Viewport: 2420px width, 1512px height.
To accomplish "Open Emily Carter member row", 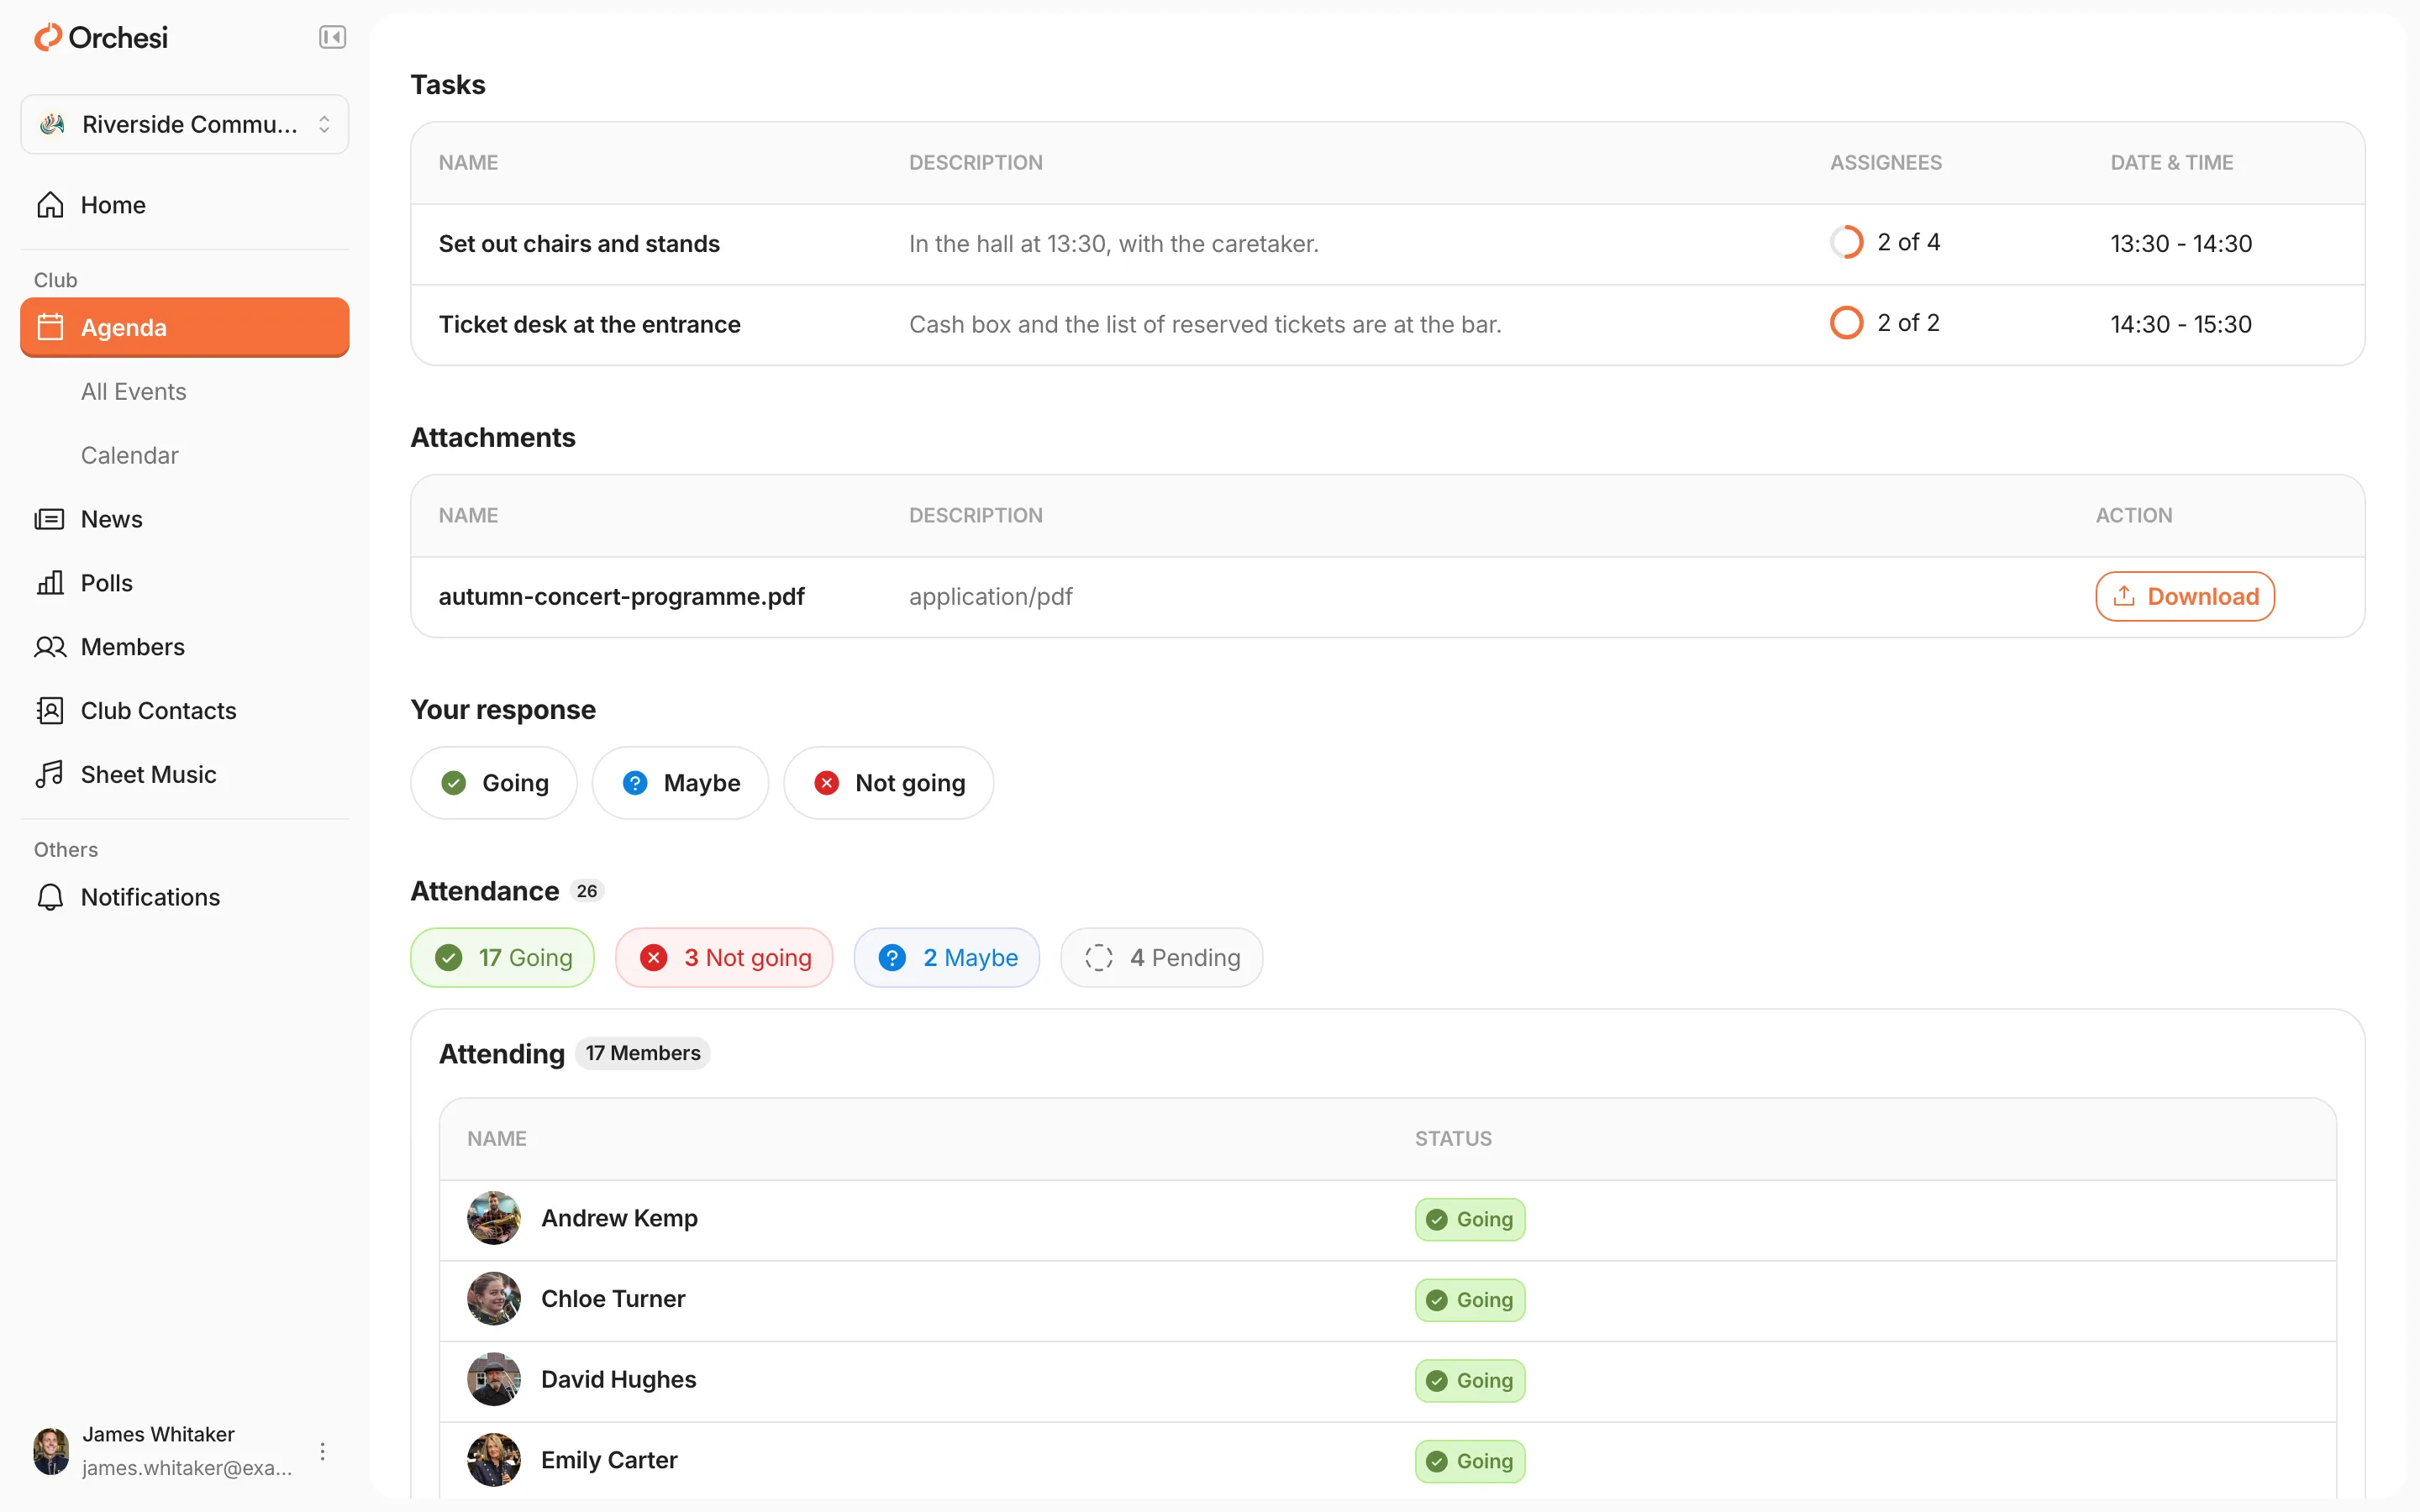I will (x=1388, y=1461).
